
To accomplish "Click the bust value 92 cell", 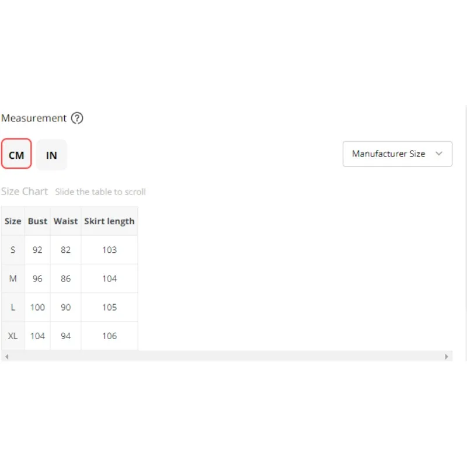I will (x=37, y=250).
